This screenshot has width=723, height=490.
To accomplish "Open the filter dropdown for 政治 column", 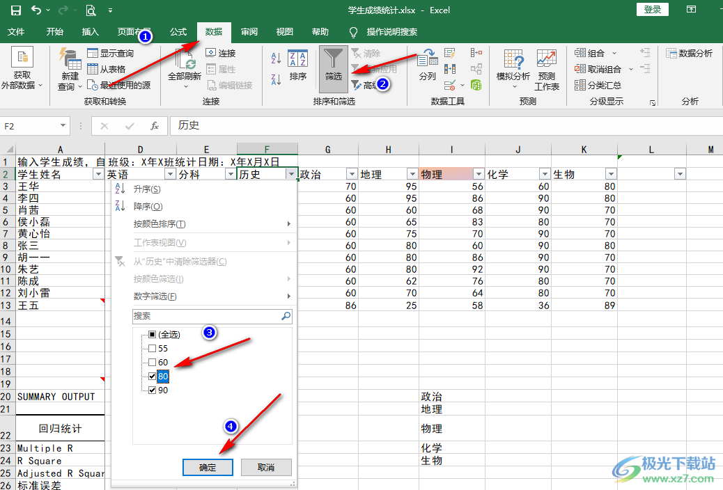I will pyautogui.click(x=352, y=175).
